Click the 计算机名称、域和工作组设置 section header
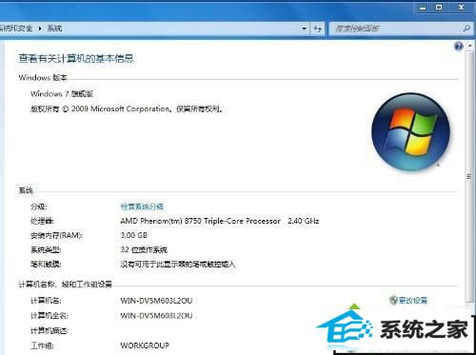This screenshot has width=476, height=355. pyautogui.click(x=65, y=285)
